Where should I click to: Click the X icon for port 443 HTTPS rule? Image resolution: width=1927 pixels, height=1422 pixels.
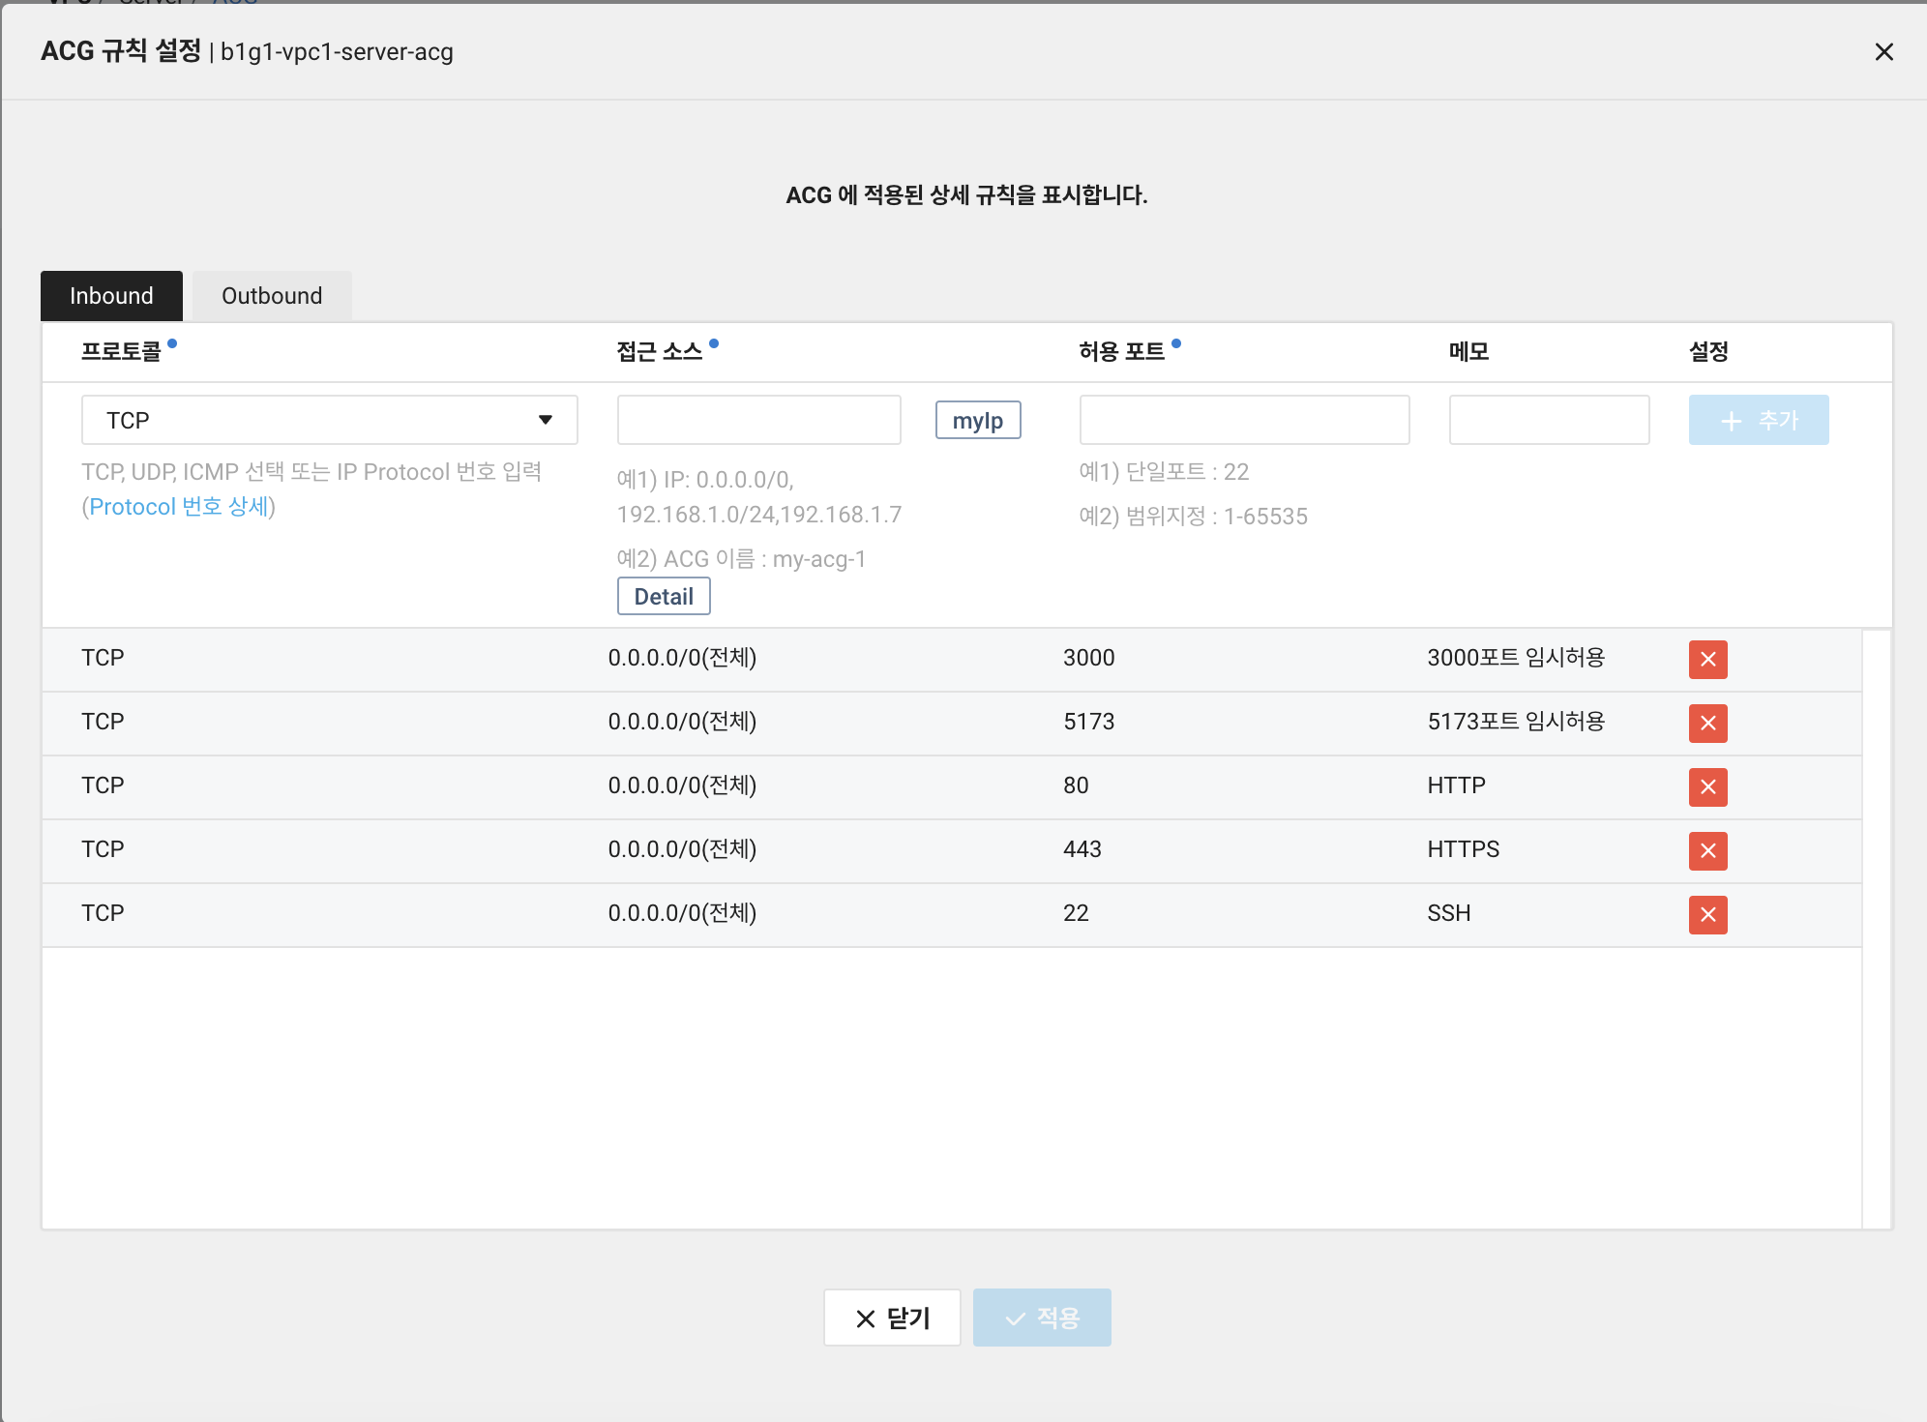(x=1708, y=850)
